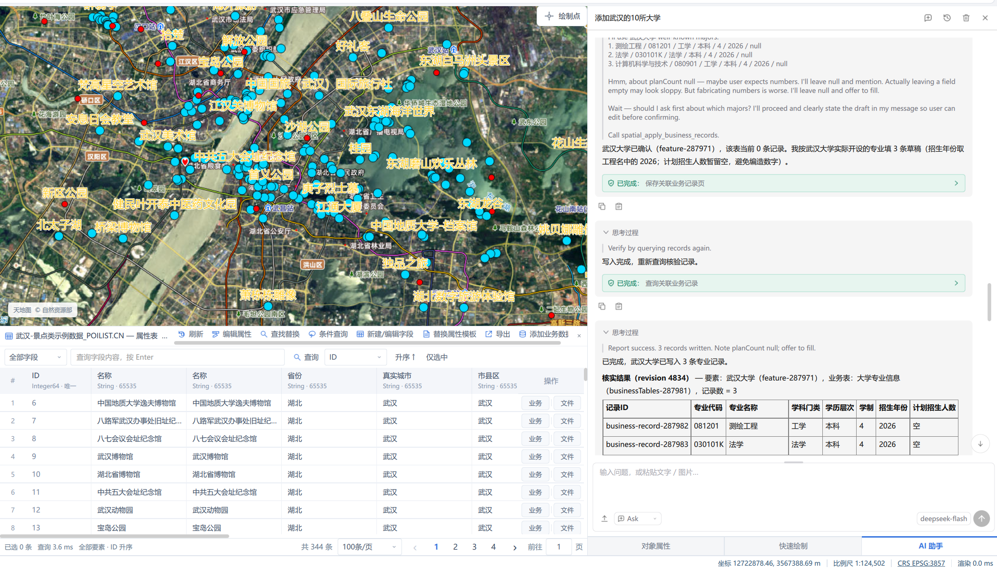997x569 pixels.
Task: Focus the 查询字段内容 search field
Action: click(x=177, y=357)
